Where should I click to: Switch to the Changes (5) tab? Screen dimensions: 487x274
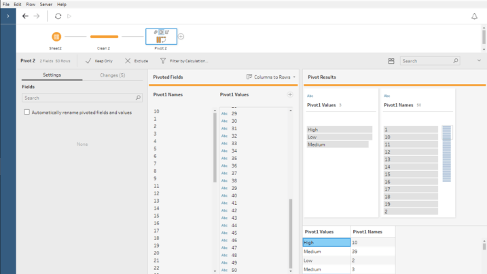[x=112, y=75]
